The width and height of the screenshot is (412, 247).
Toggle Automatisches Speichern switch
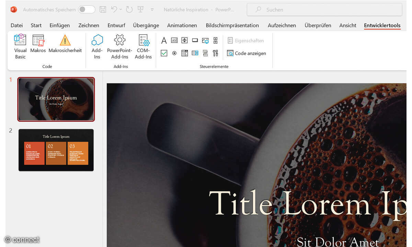pos(87,10)
